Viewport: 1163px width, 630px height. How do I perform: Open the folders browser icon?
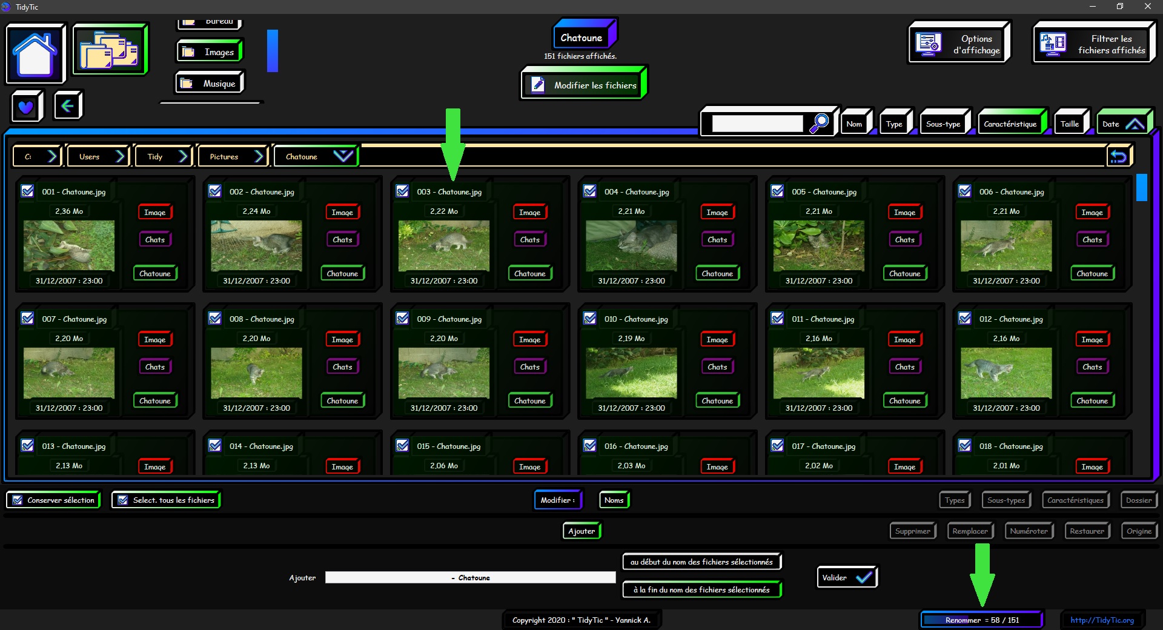point(110,49)
